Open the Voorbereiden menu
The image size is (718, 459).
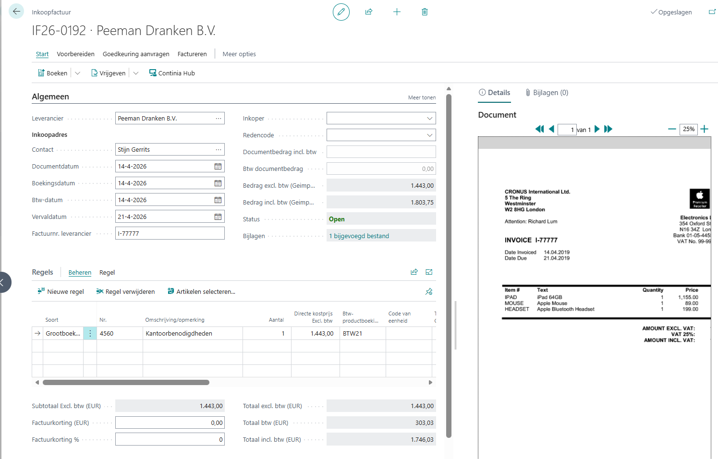point(75,54)
